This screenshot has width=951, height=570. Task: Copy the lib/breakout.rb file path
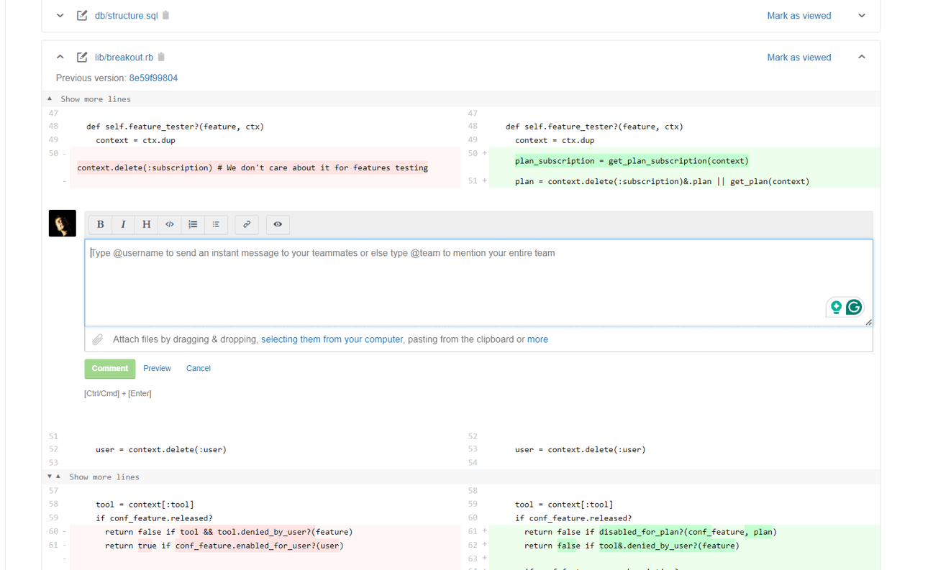(x=162, y=58)
